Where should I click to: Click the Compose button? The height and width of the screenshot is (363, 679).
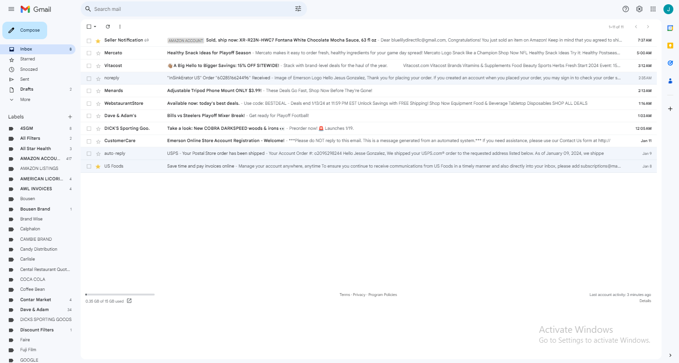25,30
